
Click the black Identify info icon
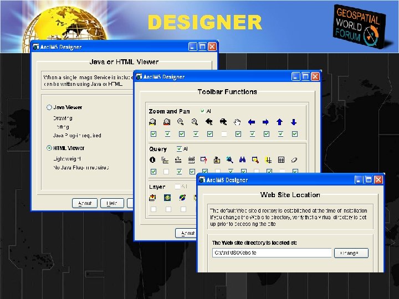click(152, 159)
